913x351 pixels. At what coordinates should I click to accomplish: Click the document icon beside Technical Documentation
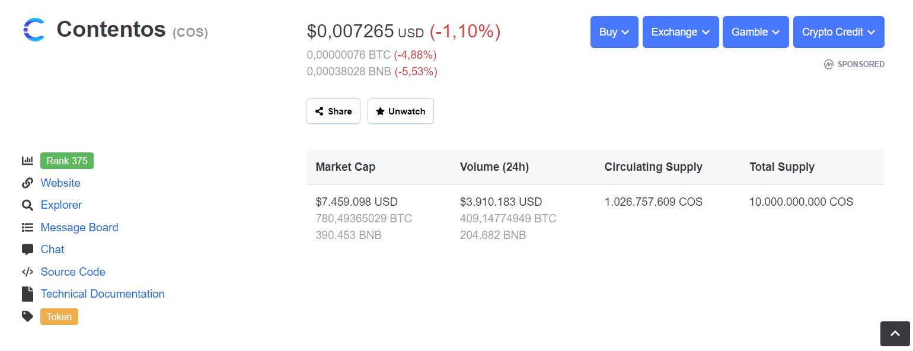tap(27, 294)
